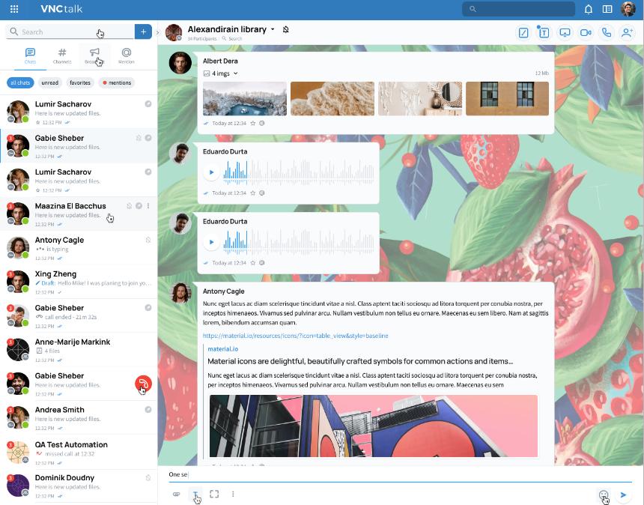
Task: Expand the Alexandirain library title dropdown
Action: tap(273, 30)
